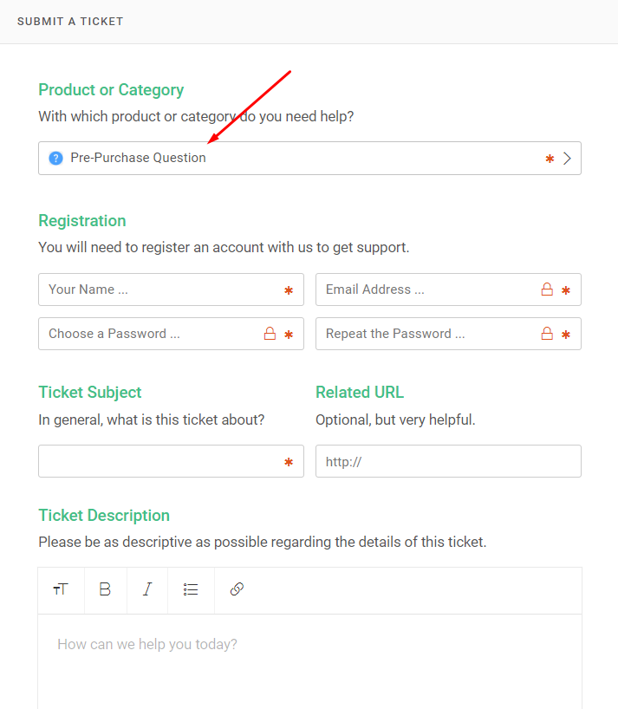Click the text size icon in the editor toolbar
Image resolution: width=618 pixels, height=709 pixels.
61,589
